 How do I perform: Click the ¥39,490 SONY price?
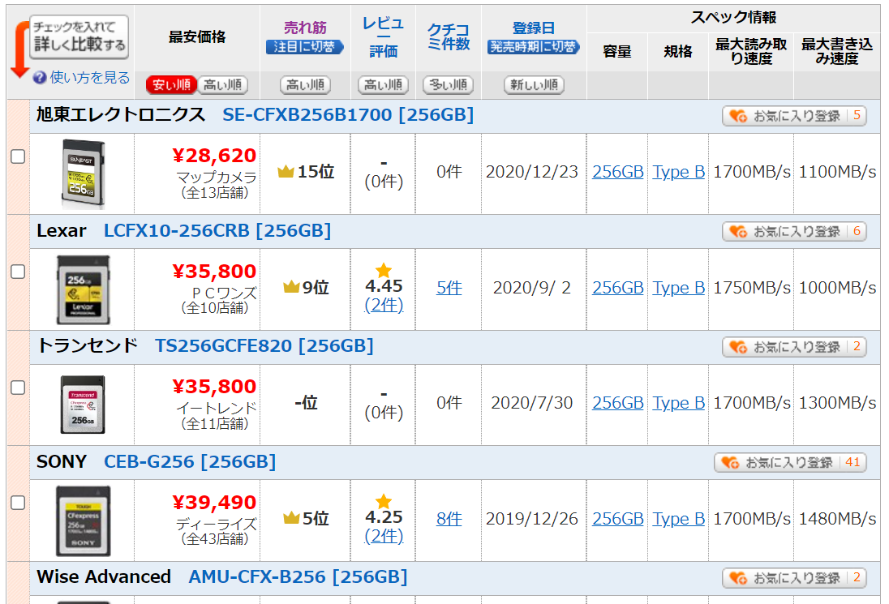(x=214, y=502)
